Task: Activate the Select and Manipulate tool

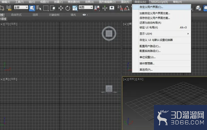Action: pos(105,8)
